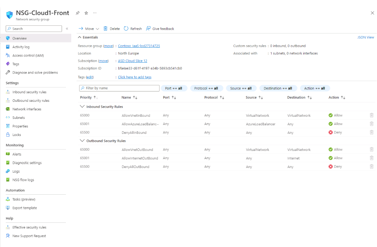Open the JSON View
Viewport: 377px width, 247px height.
(366, 37)
